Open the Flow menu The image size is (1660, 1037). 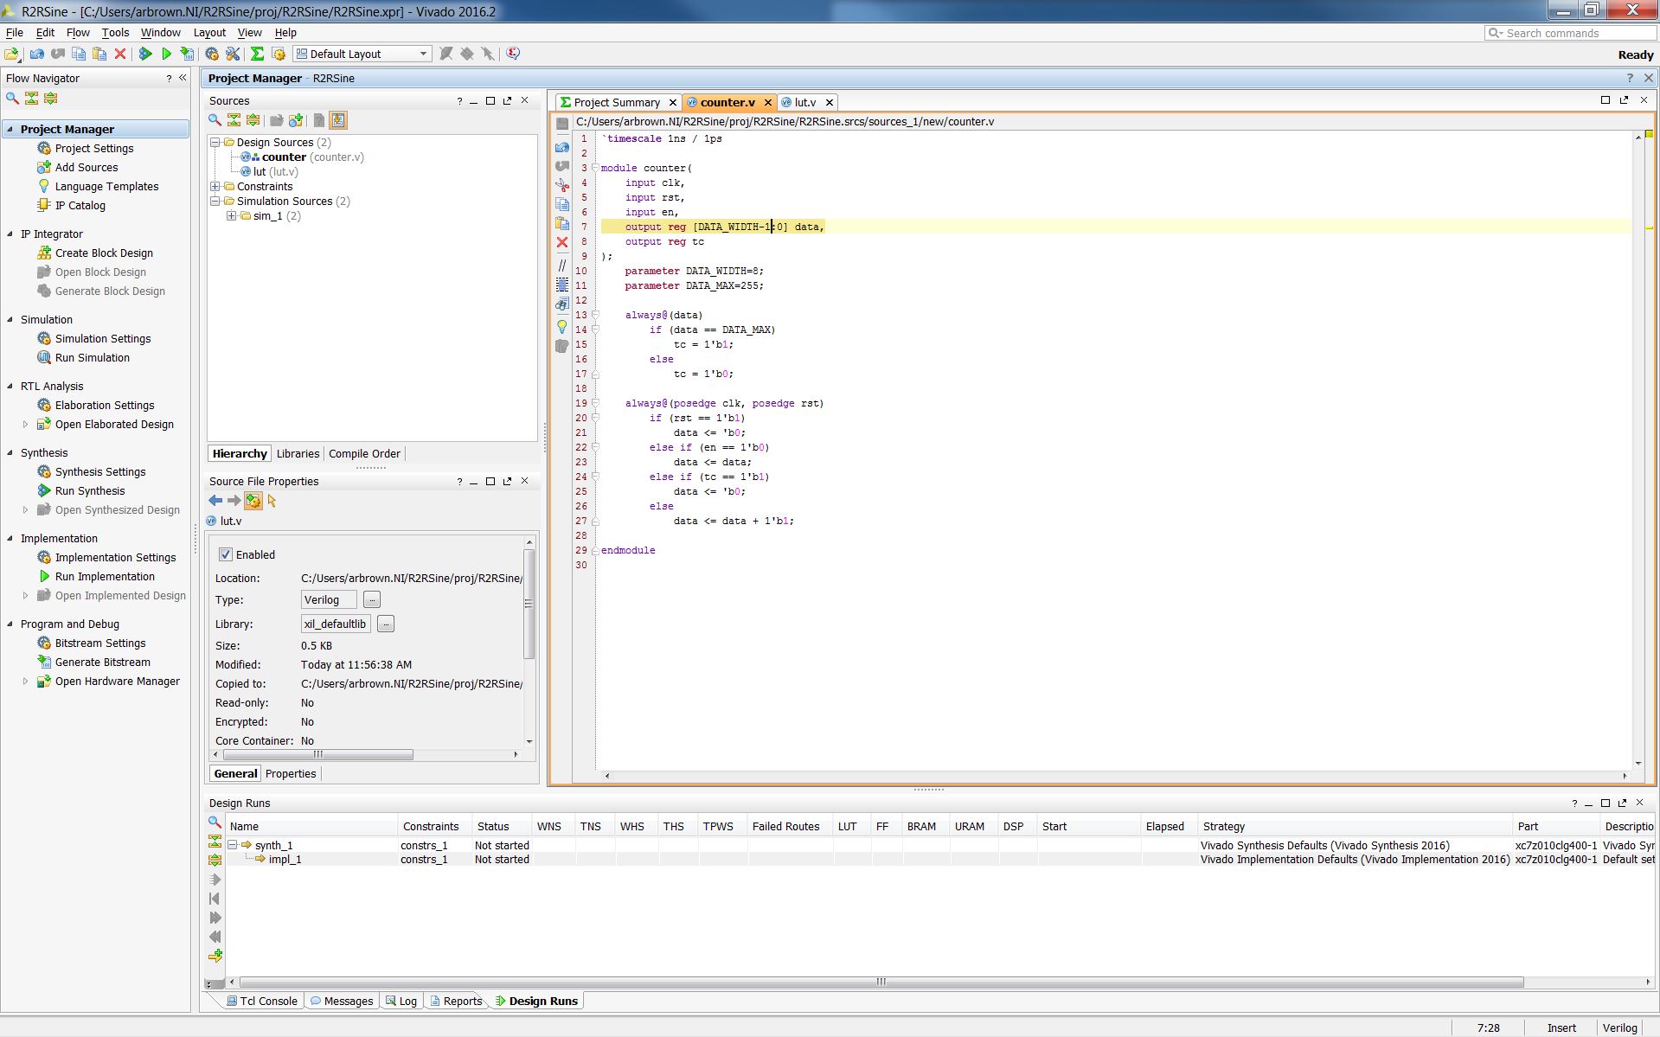pyautogui.click(x=78, y=33)
